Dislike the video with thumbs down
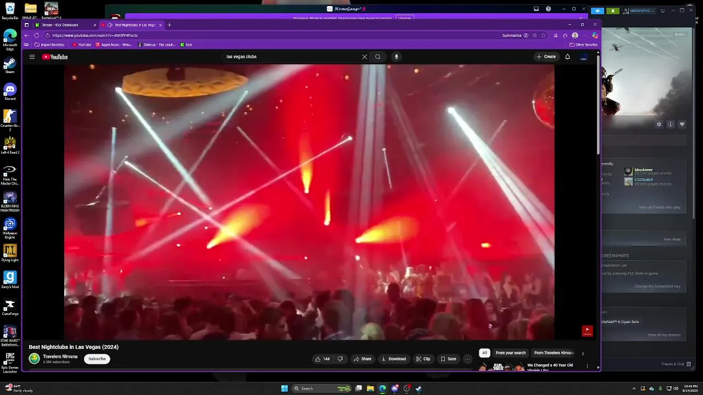Viewport: 703px width, 395px height. [340, 359]
